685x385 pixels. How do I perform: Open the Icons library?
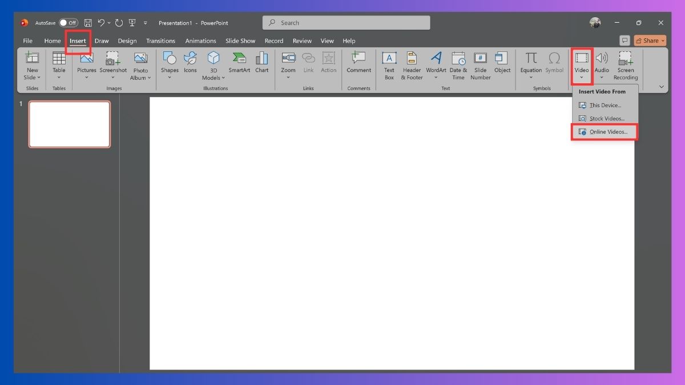pyautogui.click(x=190, y=63)
